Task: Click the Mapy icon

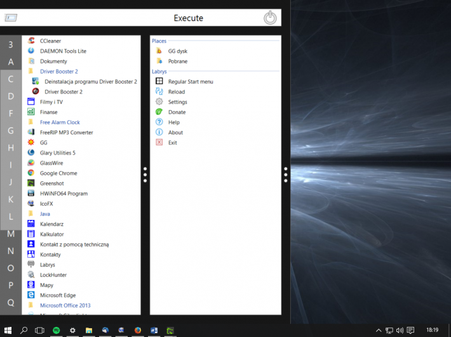Action: coord(31,285)
